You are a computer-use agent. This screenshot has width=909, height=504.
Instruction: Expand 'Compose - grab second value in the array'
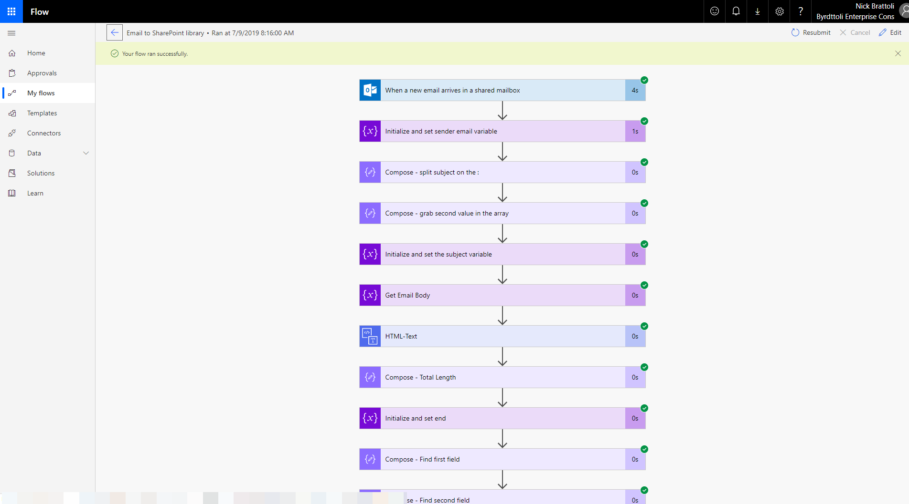(503, 213)
